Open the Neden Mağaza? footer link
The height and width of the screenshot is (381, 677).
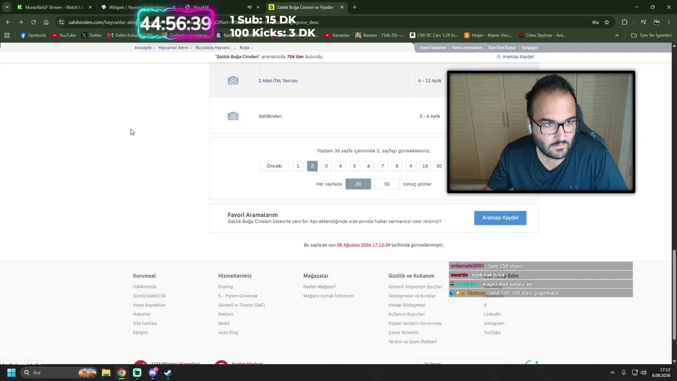point(319,287)
